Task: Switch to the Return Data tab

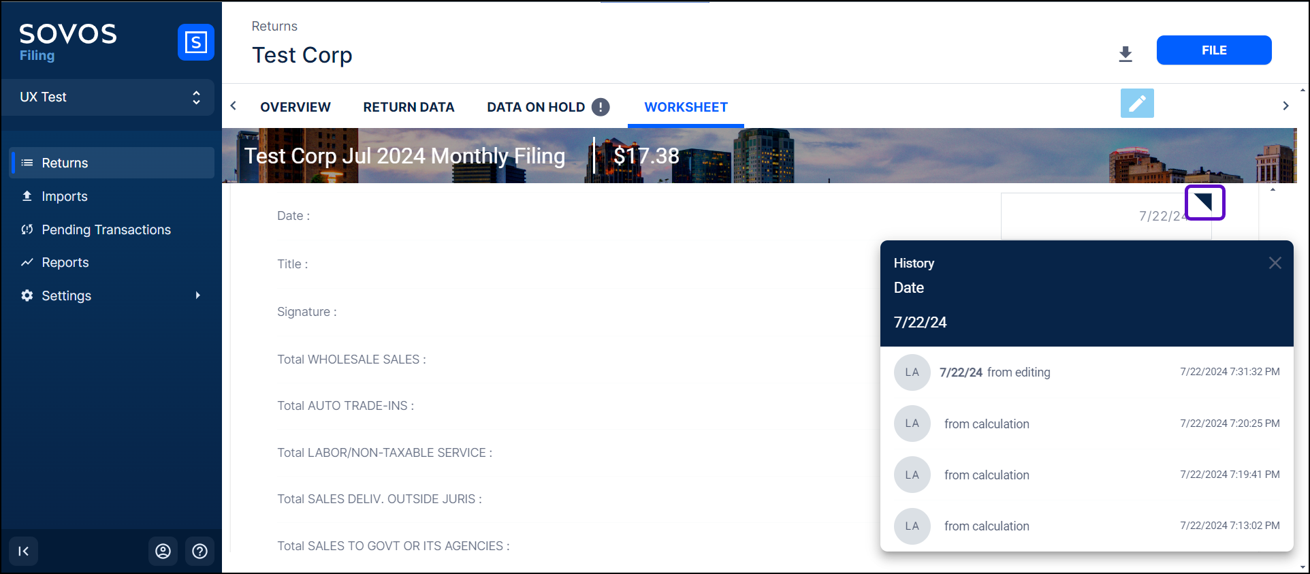Action: point(409,107)
